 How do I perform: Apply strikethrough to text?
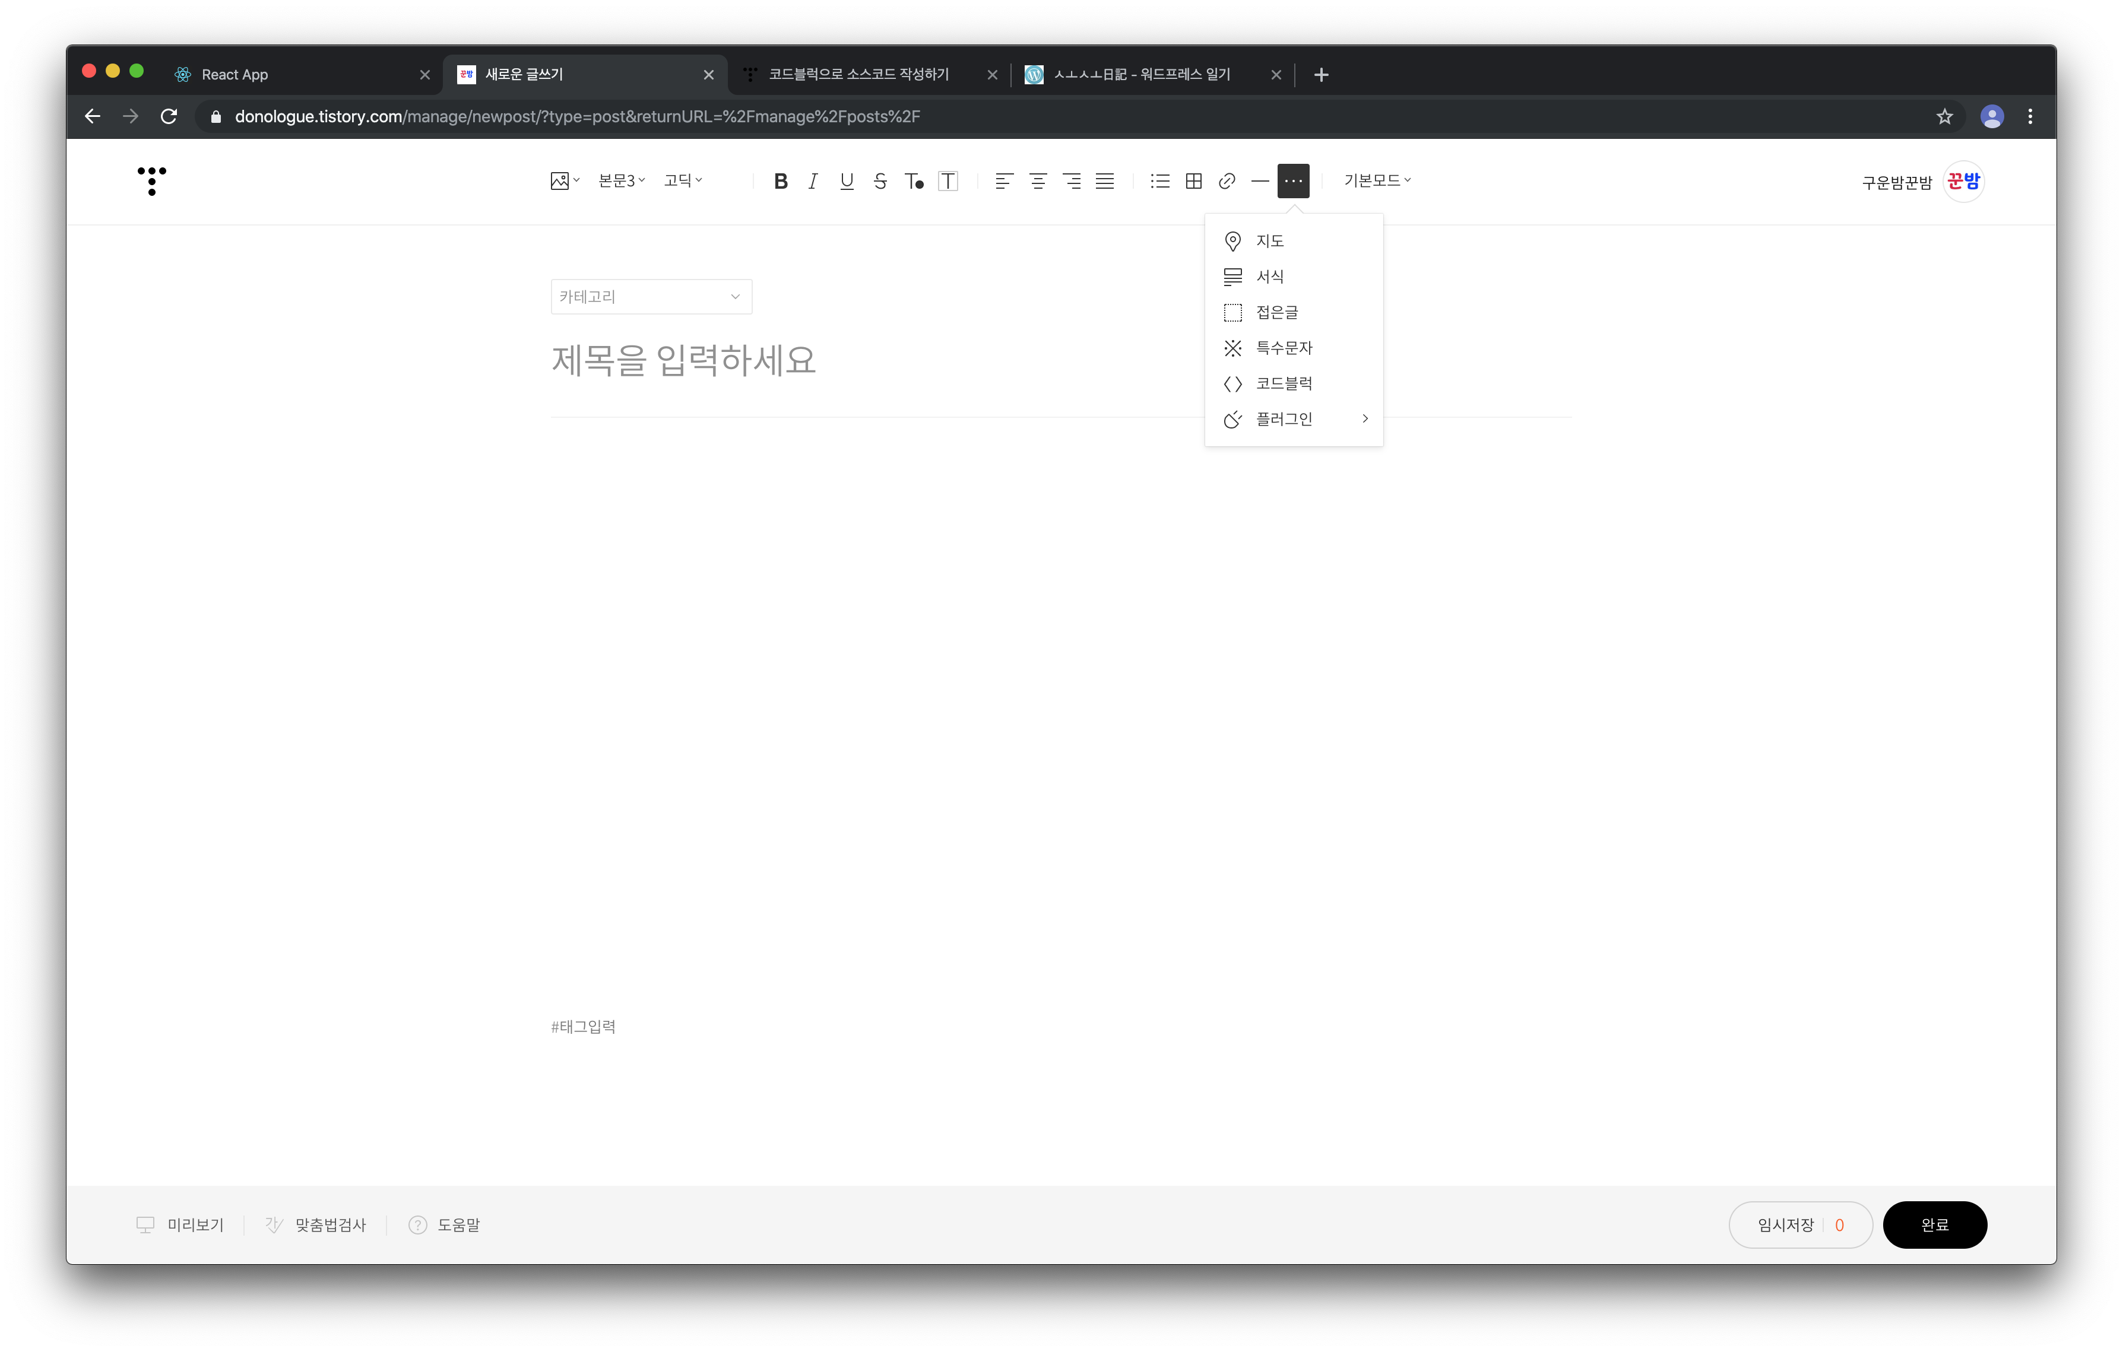880,182
